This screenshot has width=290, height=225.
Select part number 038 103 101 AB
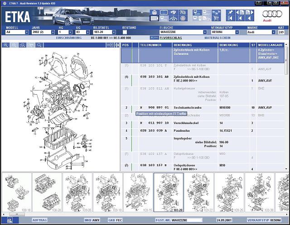click(154, 77)
